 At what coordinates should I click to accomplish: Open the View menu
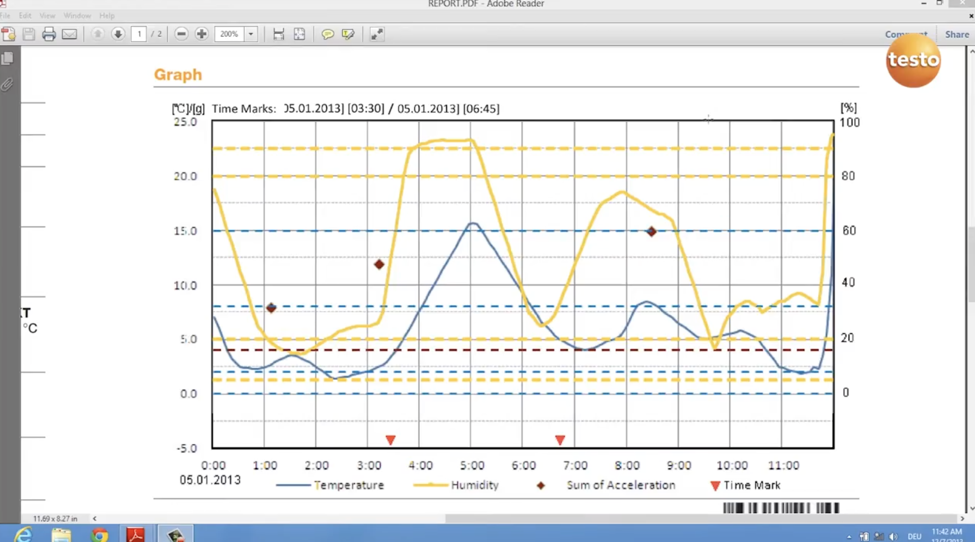tap(47, 16)
